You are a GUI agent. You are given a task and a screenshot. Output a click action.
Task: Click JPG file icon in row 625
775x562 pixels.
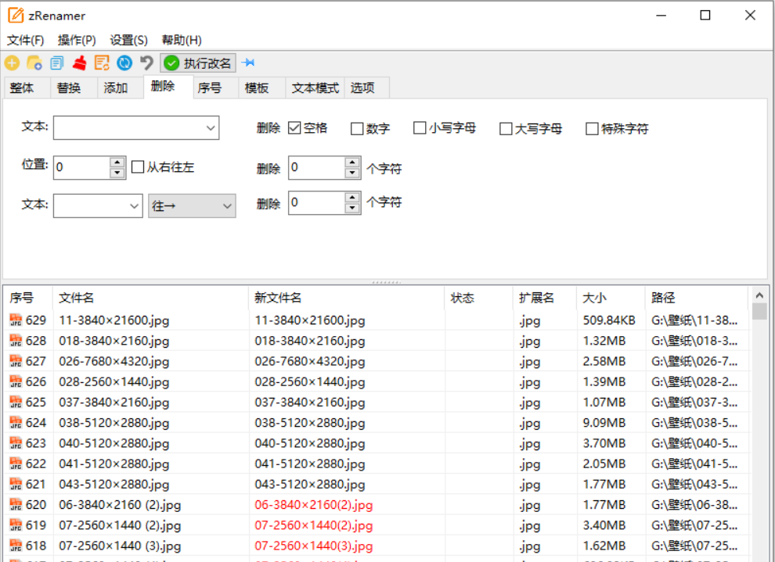tap(16, 402)
